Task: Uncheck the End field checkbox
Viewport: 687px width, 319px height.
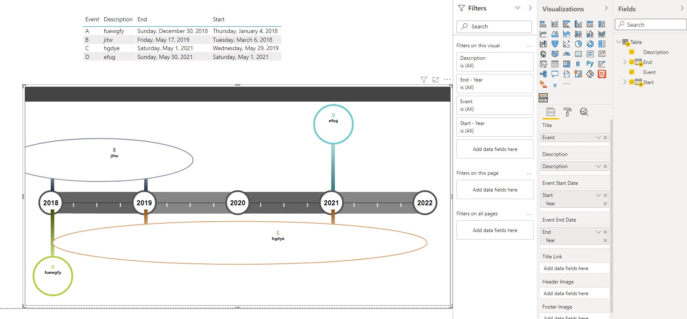Action: tap(632, 62)
